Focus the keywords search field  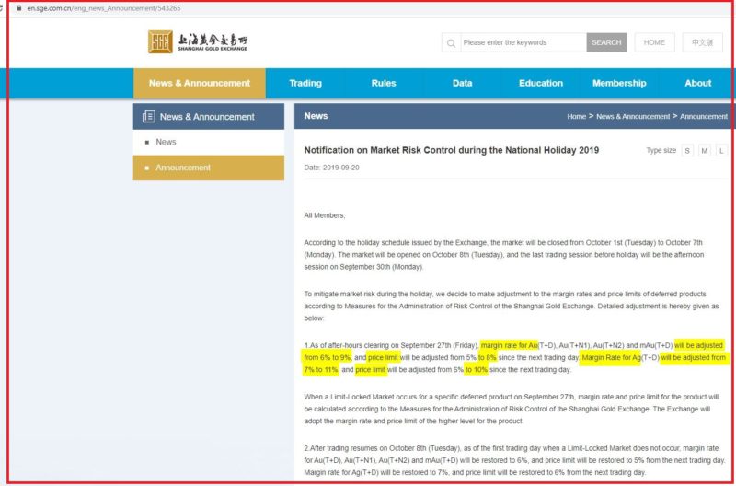(x=523, y=42)
